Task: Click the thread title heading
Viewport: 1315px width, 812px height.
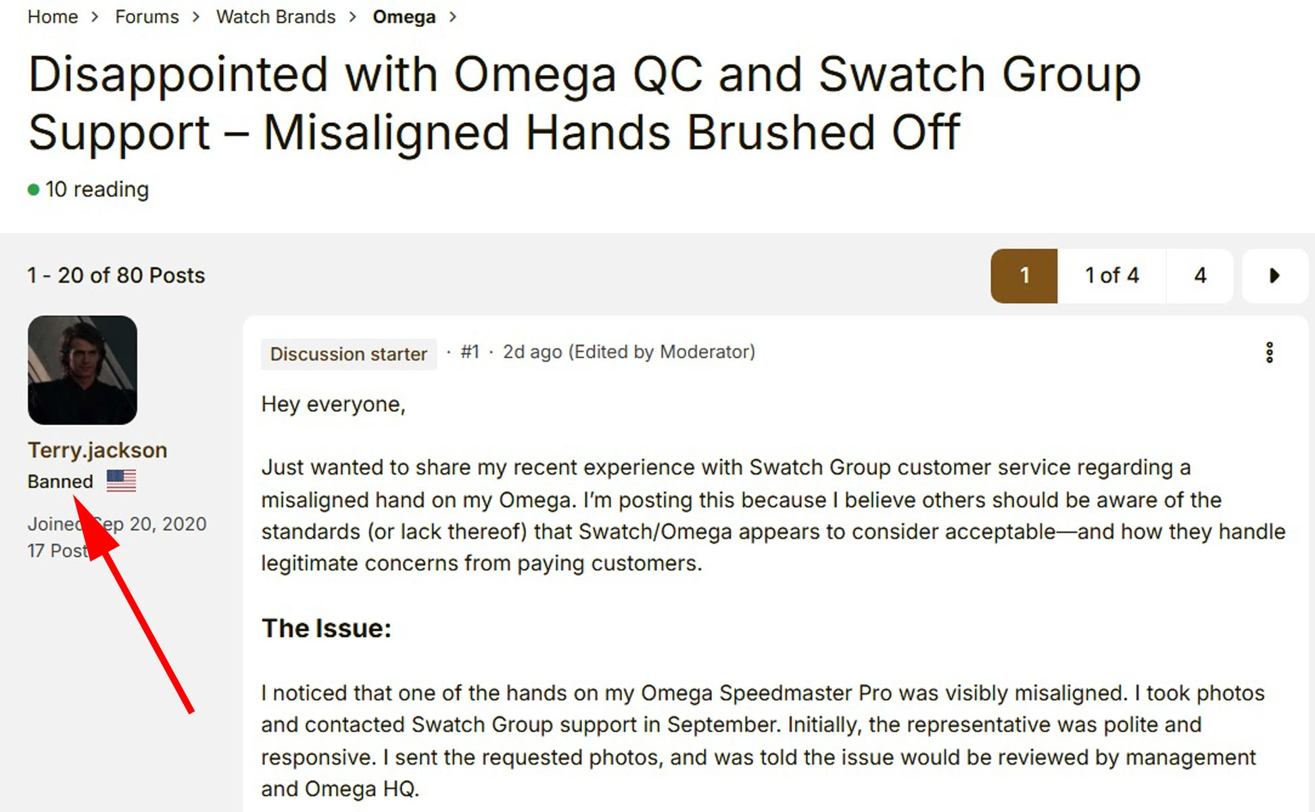Action: point(584,103)
